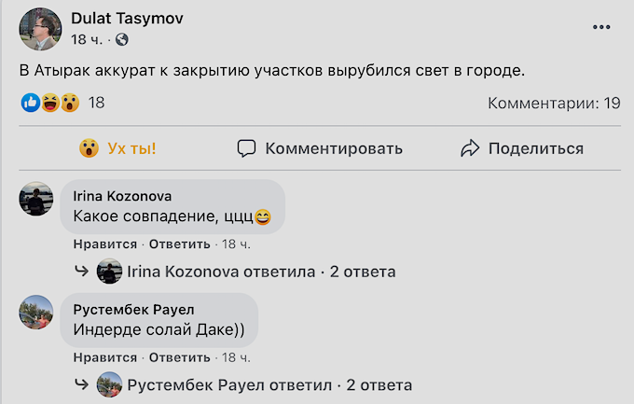This screenshot has height=404, width=634.
Task: Open the reactions count 18 list
Action: pyautogui.click(x=96, y=103)
